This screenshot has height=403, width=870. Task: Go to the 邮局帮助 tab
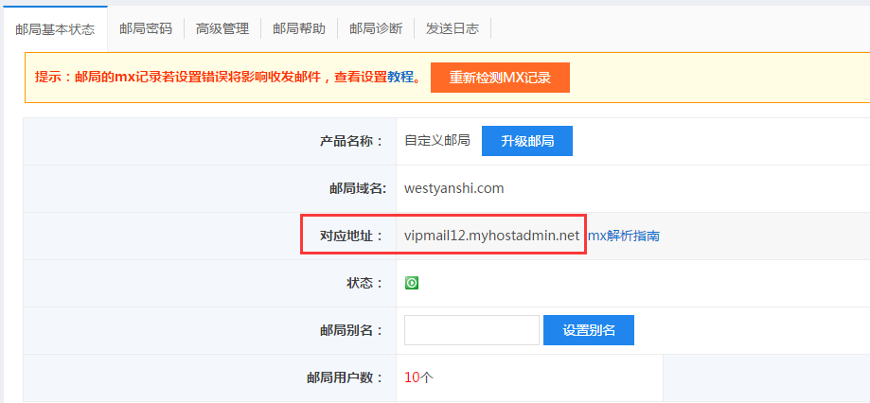[299, 29]
